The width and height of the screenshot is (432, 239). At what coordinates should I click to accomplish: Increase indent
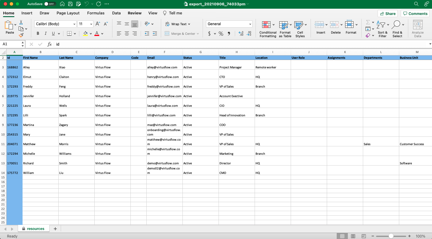pyautogui.click(x=155, y=34)
